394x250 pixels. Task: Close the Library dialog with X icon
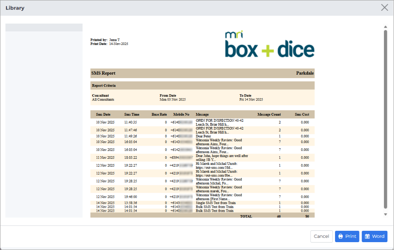tap(384, 7)
